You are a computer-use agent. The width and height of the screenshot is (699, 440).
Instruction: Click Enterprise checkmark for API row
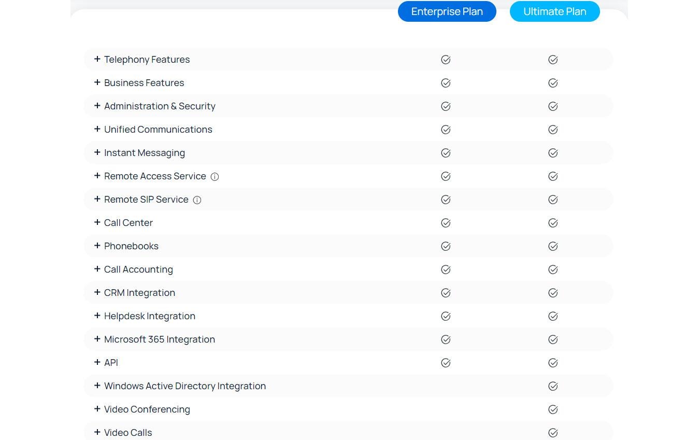(446, 363)
